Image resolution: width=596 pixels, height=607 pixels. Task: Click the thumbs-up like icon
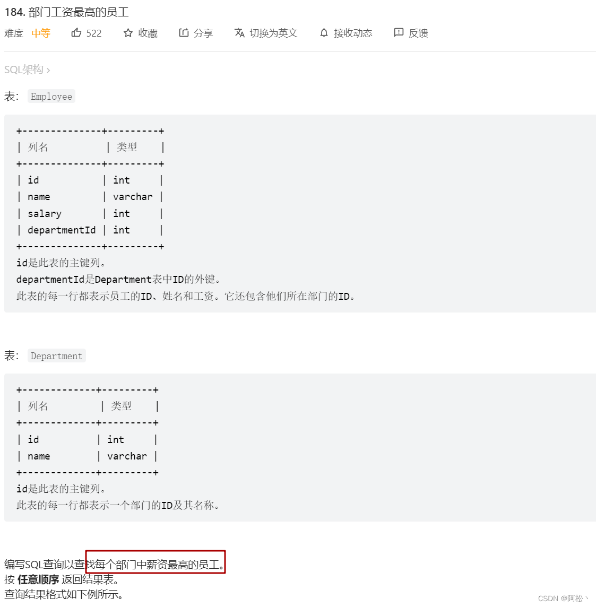[x=76, y=32]
